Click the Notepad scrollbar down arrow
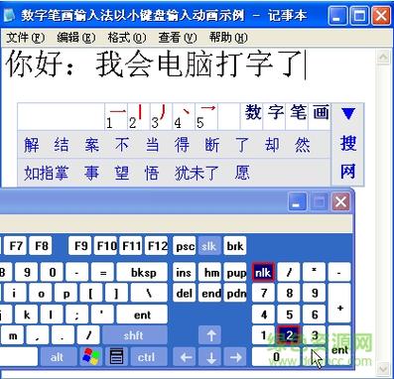The height and width of the screenshot is (379, 394). tap(383, 368)
